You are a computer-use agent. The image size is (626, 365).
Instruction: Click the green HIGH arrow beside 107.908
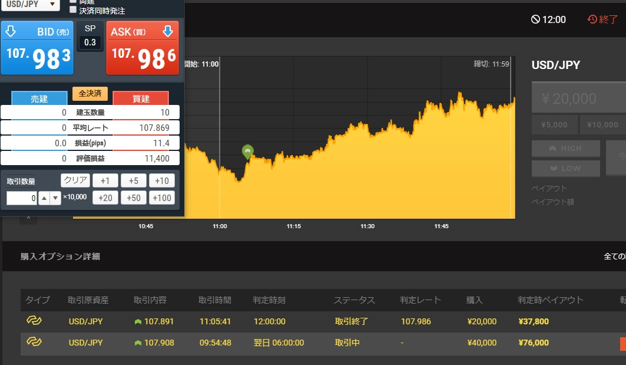138,343
